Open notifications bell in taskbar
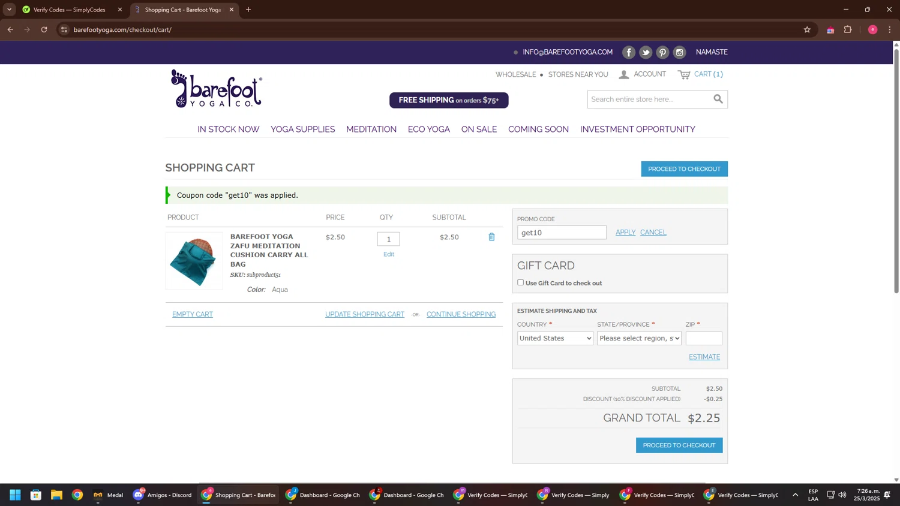Screen dimensions: 900x506 [x=887, y=495]
